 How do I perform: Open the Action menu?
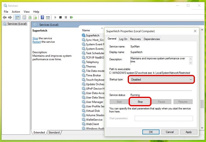tap(16, 12)
